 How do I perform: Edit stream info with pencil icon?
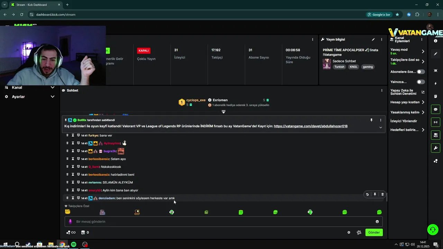[373, 39]
